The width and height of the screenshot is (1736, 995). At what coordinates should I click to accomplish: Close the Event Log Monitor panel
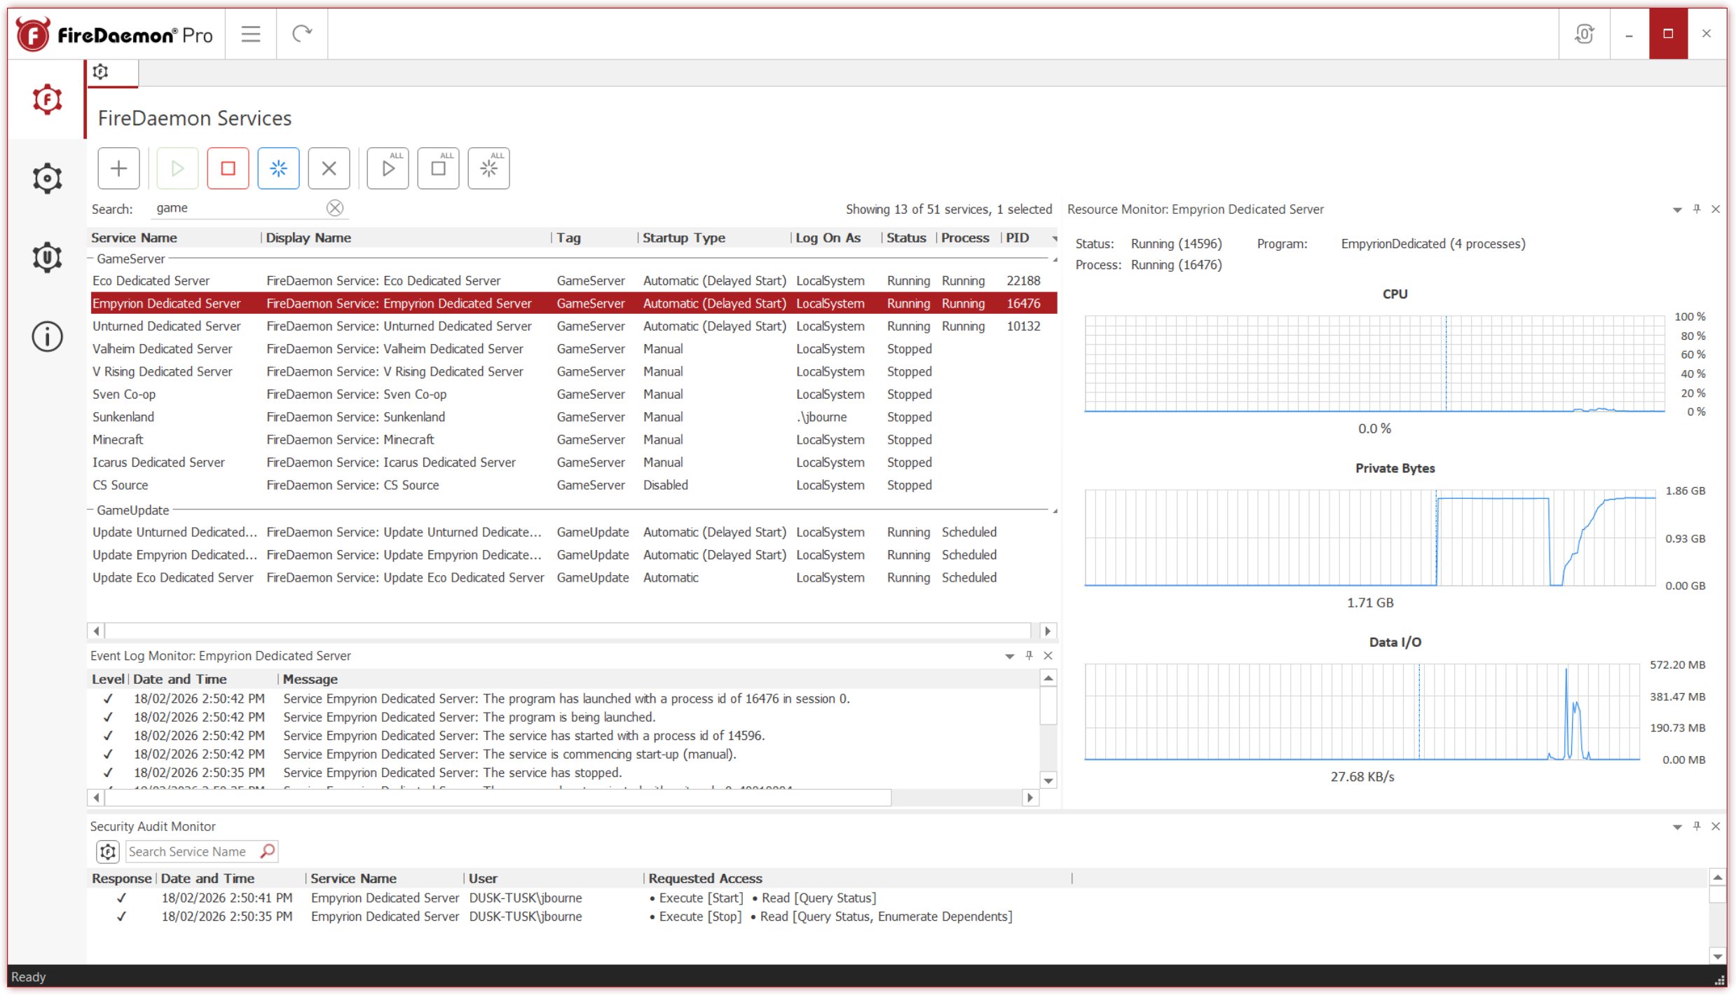(x=1048, y=655)
